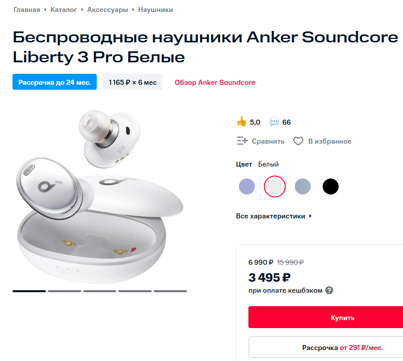This screenshot has width=403, height=361.
Task: Switch to the second gallery image indicator
Action: pyautogui.click(x=64, y=291)
